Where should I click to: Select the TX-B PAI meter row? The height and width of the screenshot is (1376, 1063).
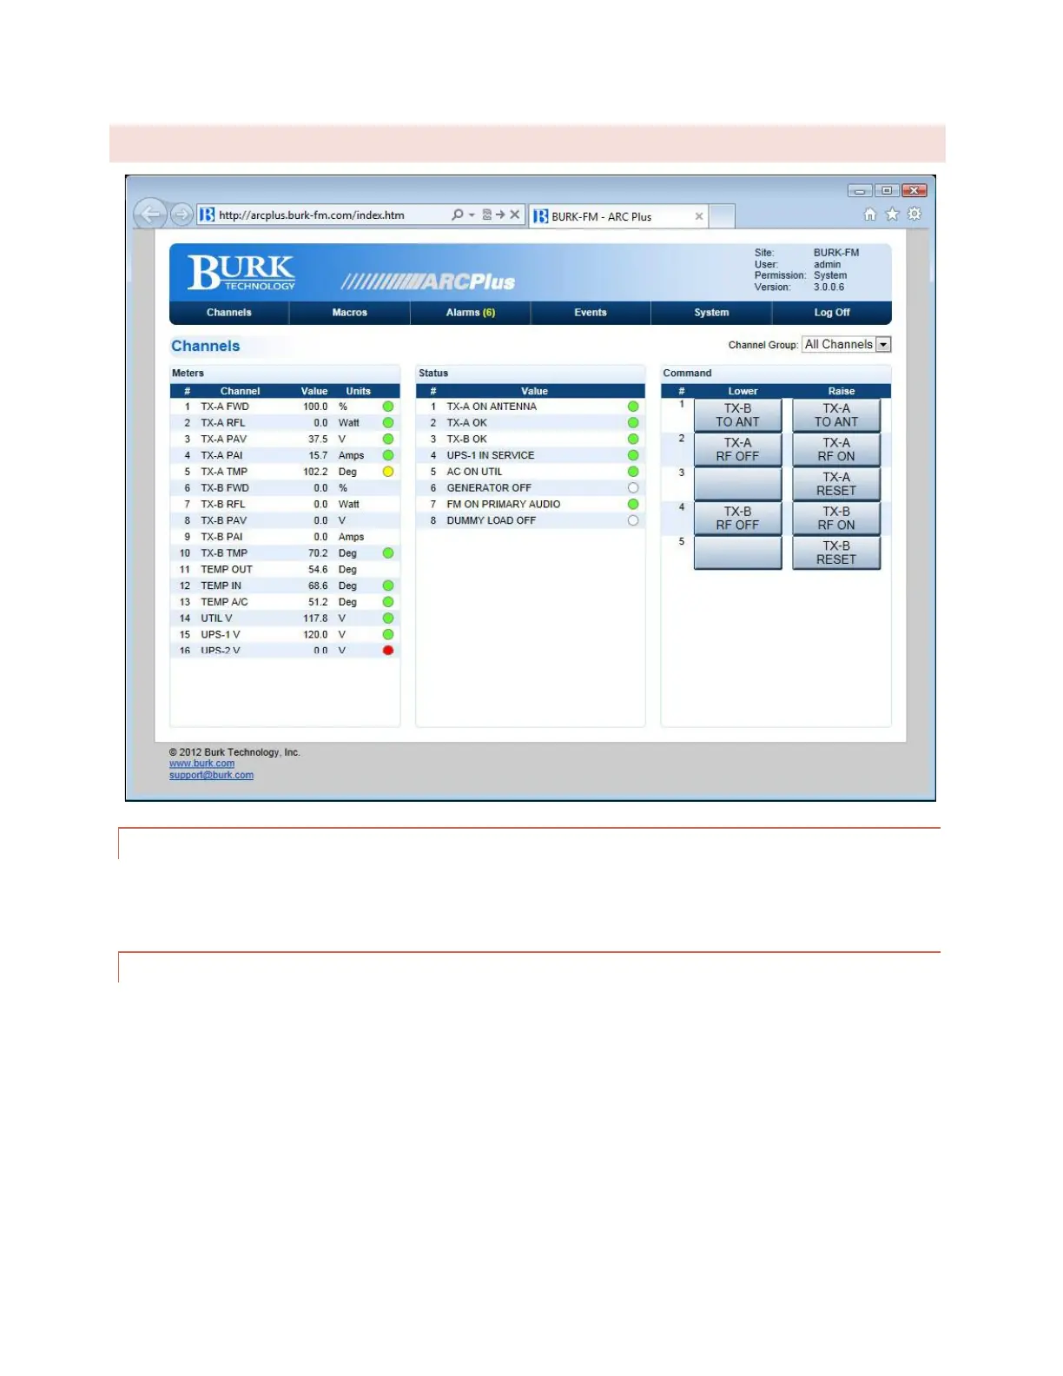[285, 537]
